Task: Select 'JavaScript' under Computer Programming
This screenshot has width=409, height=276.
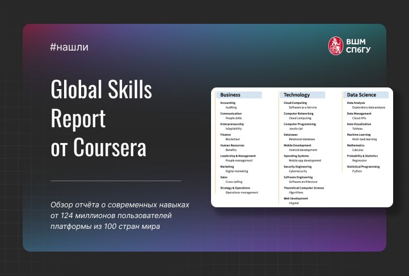Action: 296,128
